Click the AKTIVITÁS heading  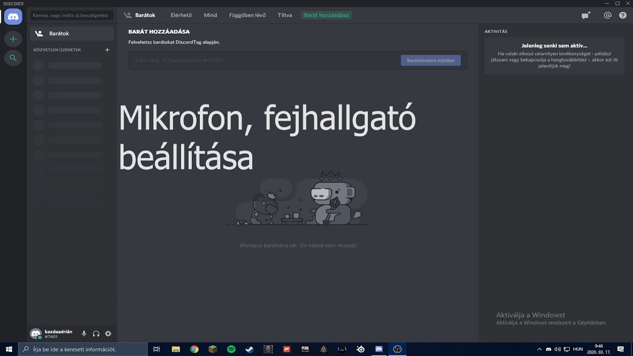click(x=496, y=32)
